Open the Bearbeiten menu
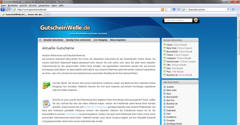 (13, 6)
